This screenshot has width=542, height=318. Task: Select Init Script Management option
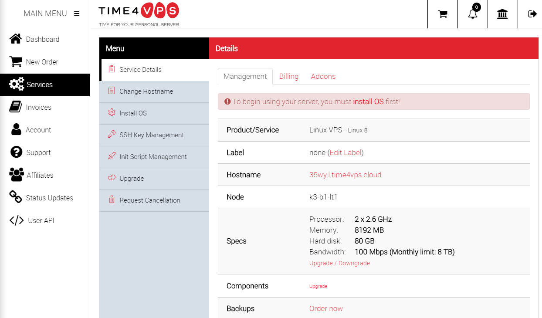point(154,157)
